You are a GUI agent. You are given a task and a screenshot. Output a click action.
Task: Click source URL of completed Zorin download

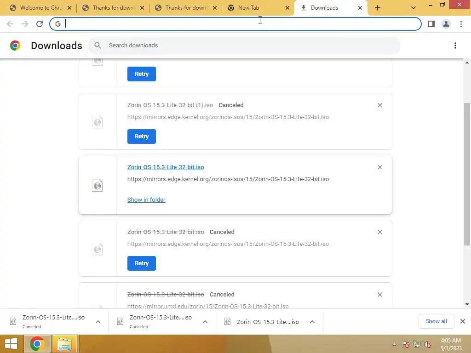pyautogui.click(x=228, y=179)
